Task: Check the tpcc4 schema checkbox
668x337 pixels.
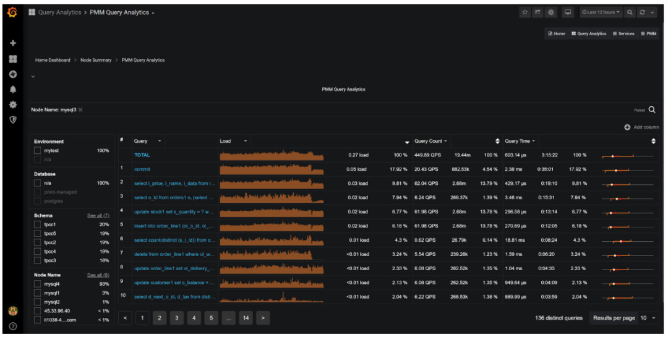Action: (x=38, y=252)
